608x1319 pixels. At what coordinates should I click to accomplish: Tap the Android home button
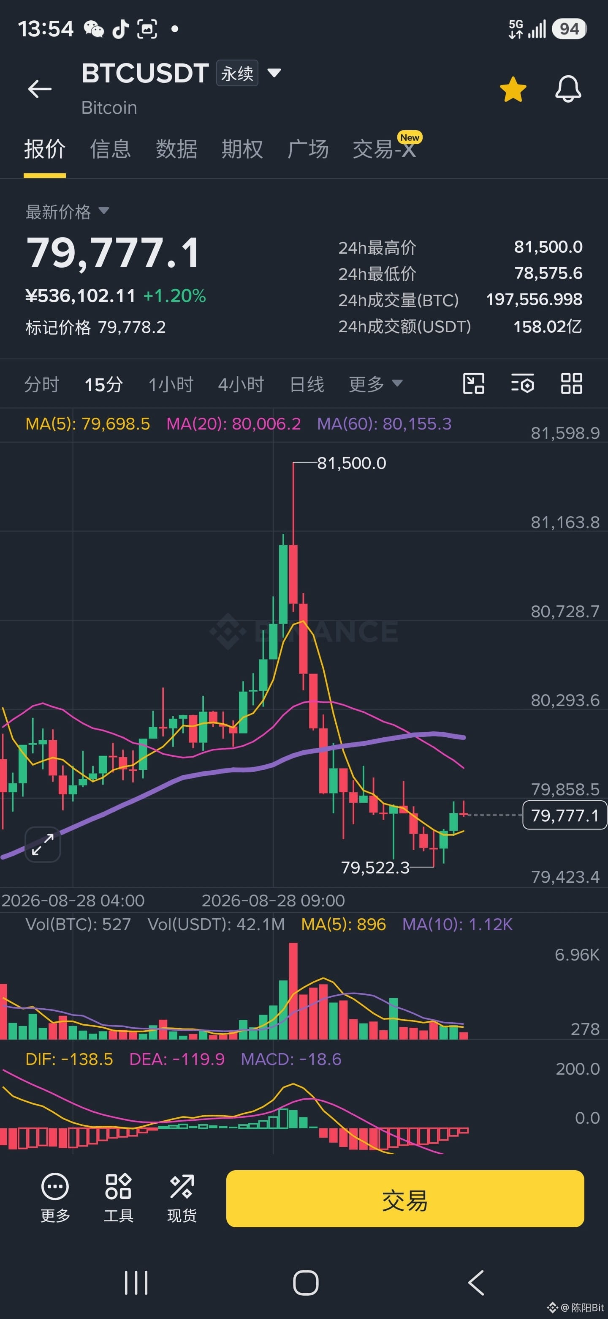point(306,1283)
